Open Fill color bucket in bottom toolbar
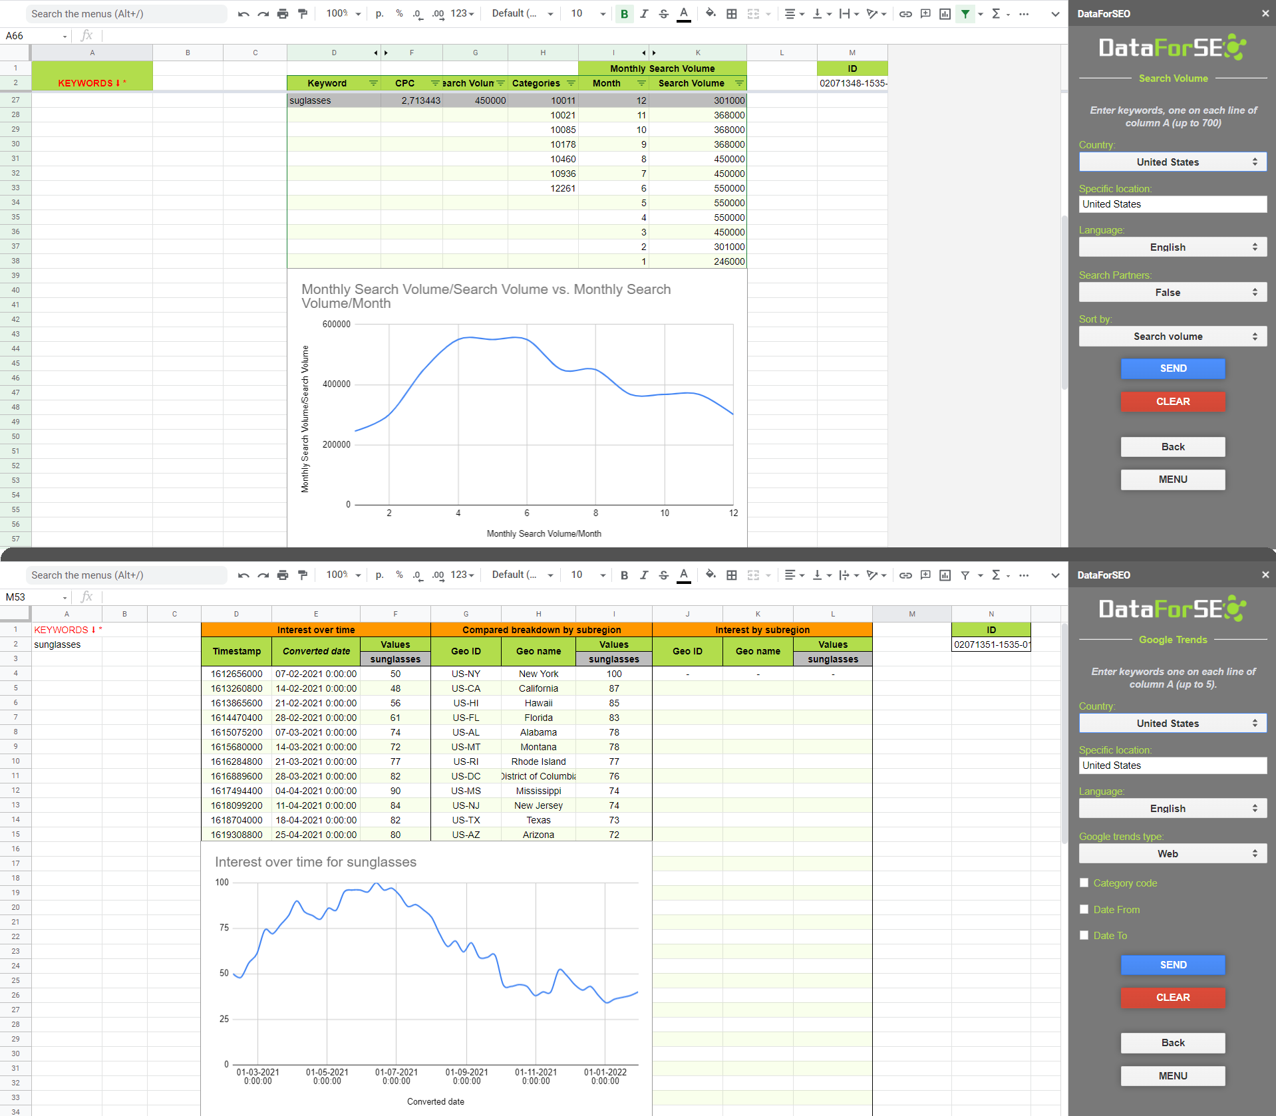The image size is (1276, 1116). [711, 575]
